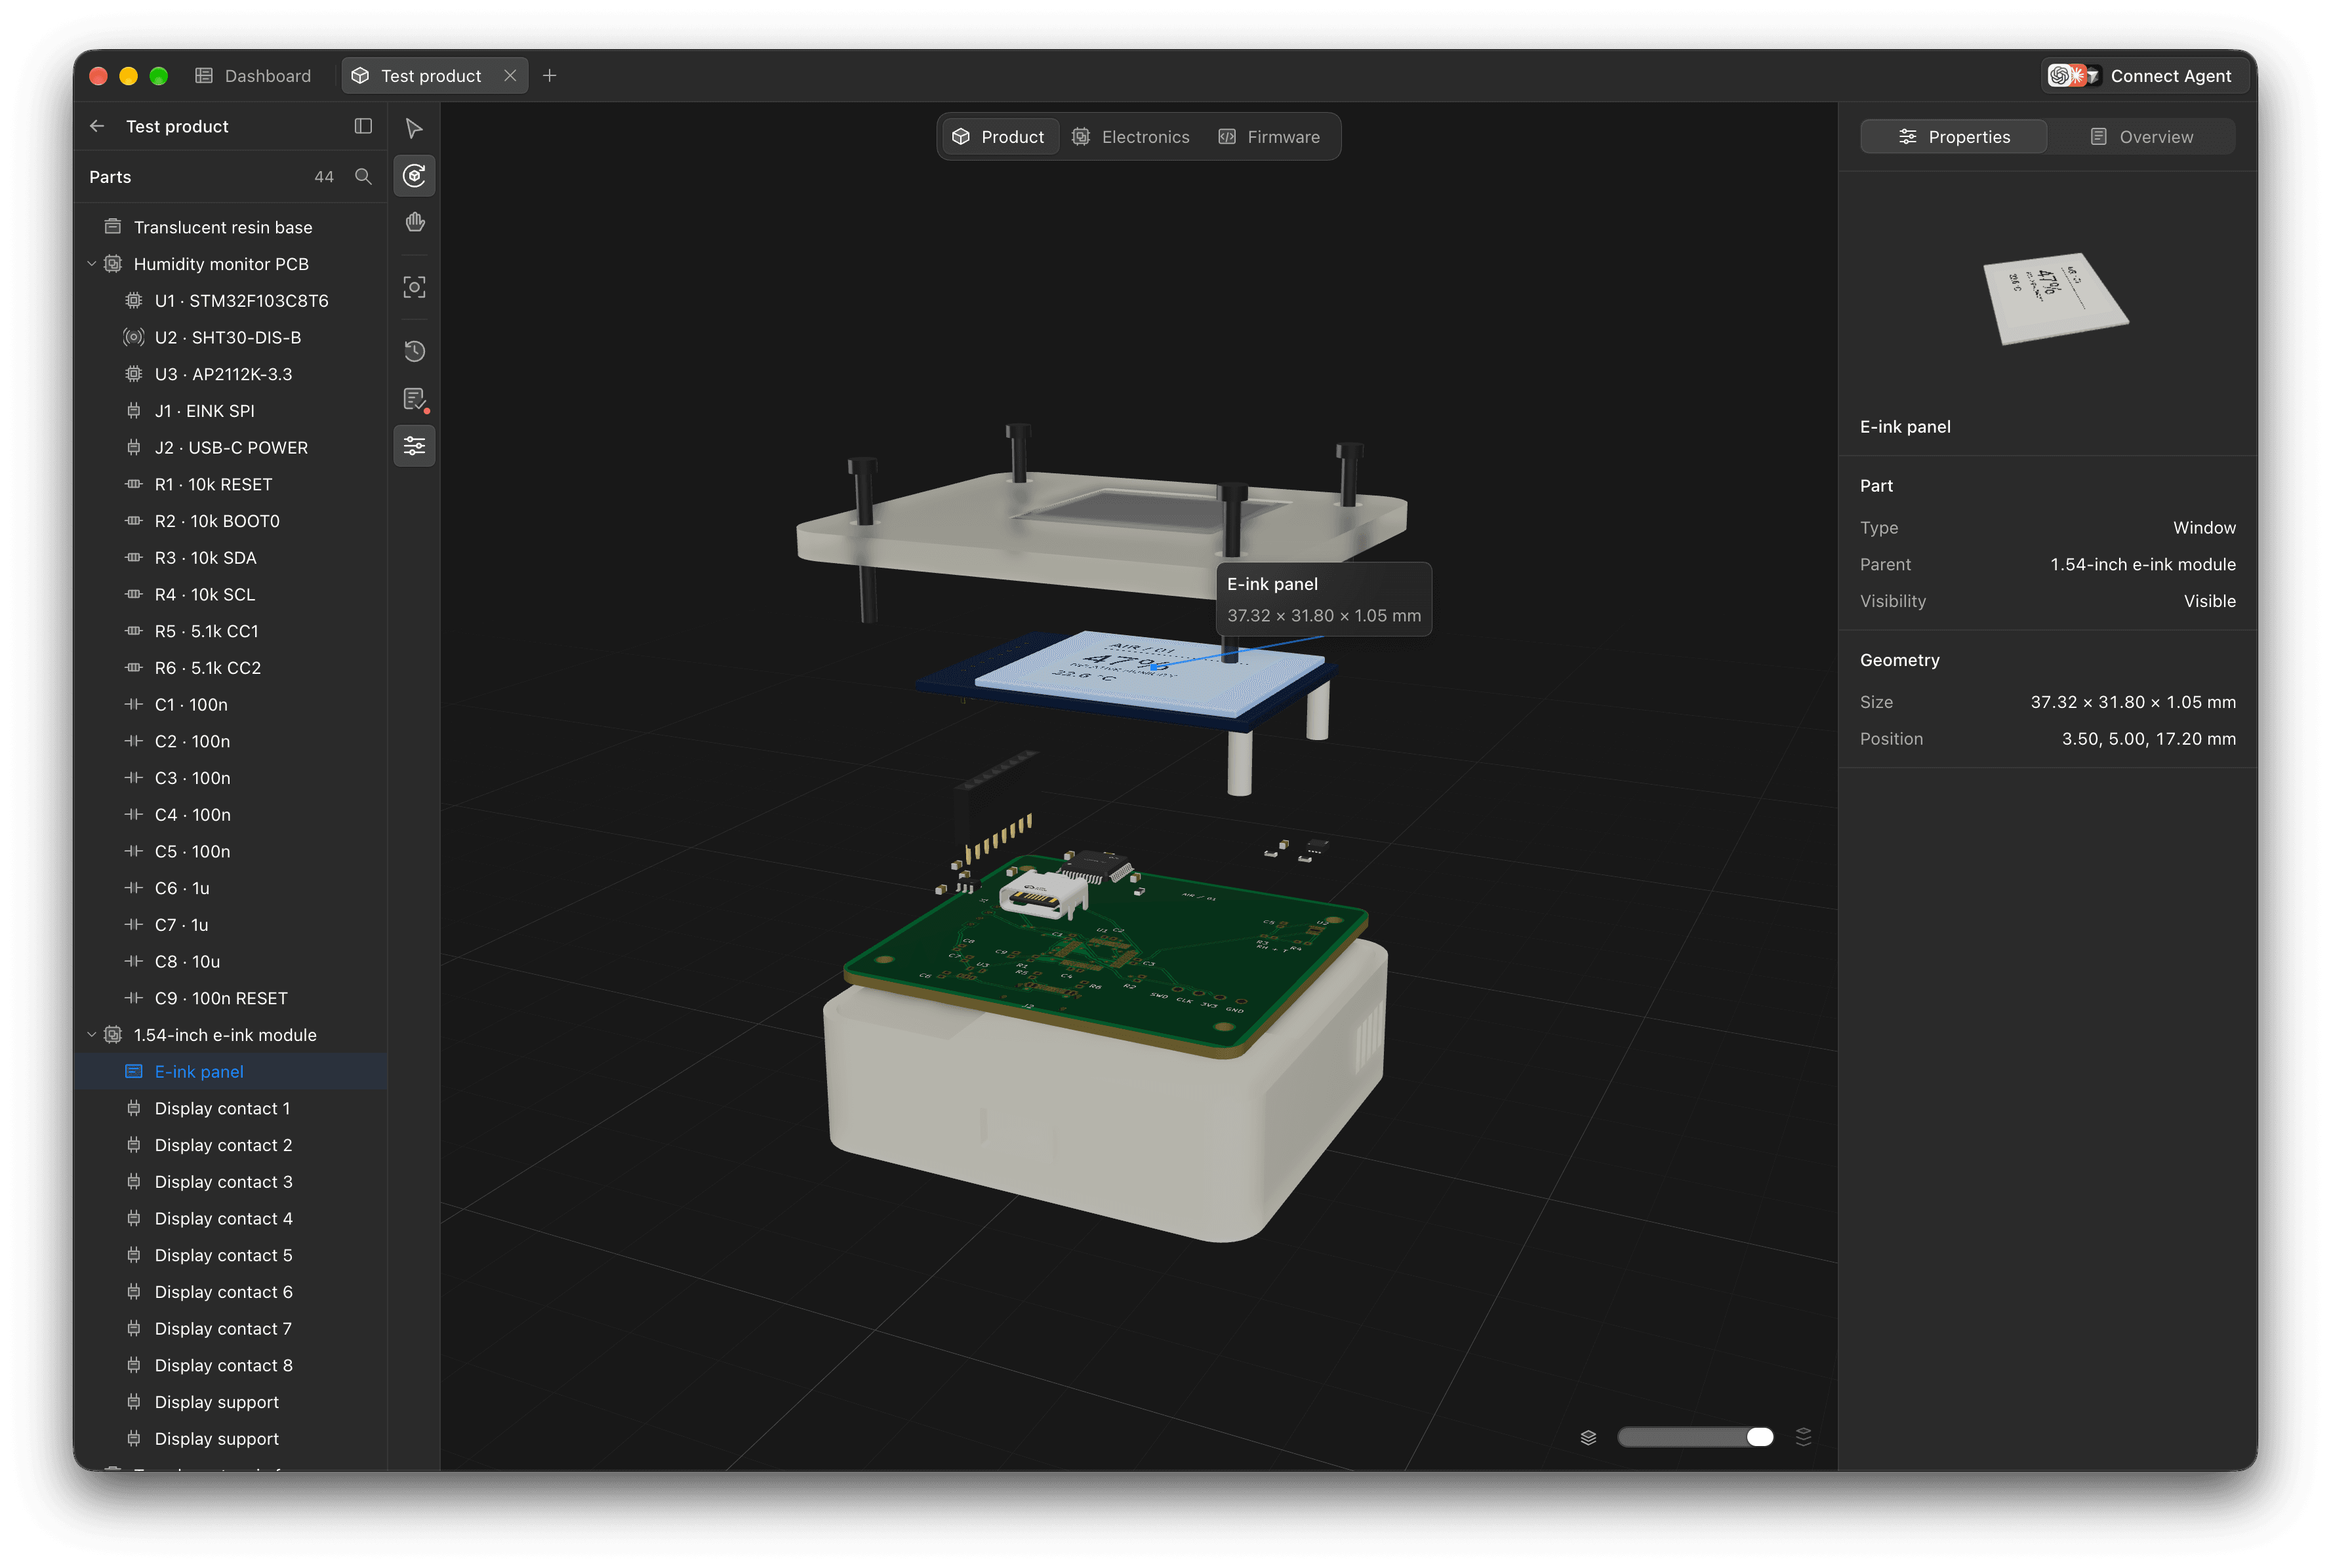The height and width of the screenshot is (1568, 2331).
Task: Open the Overview panel tab
Action: point(2142,137)
